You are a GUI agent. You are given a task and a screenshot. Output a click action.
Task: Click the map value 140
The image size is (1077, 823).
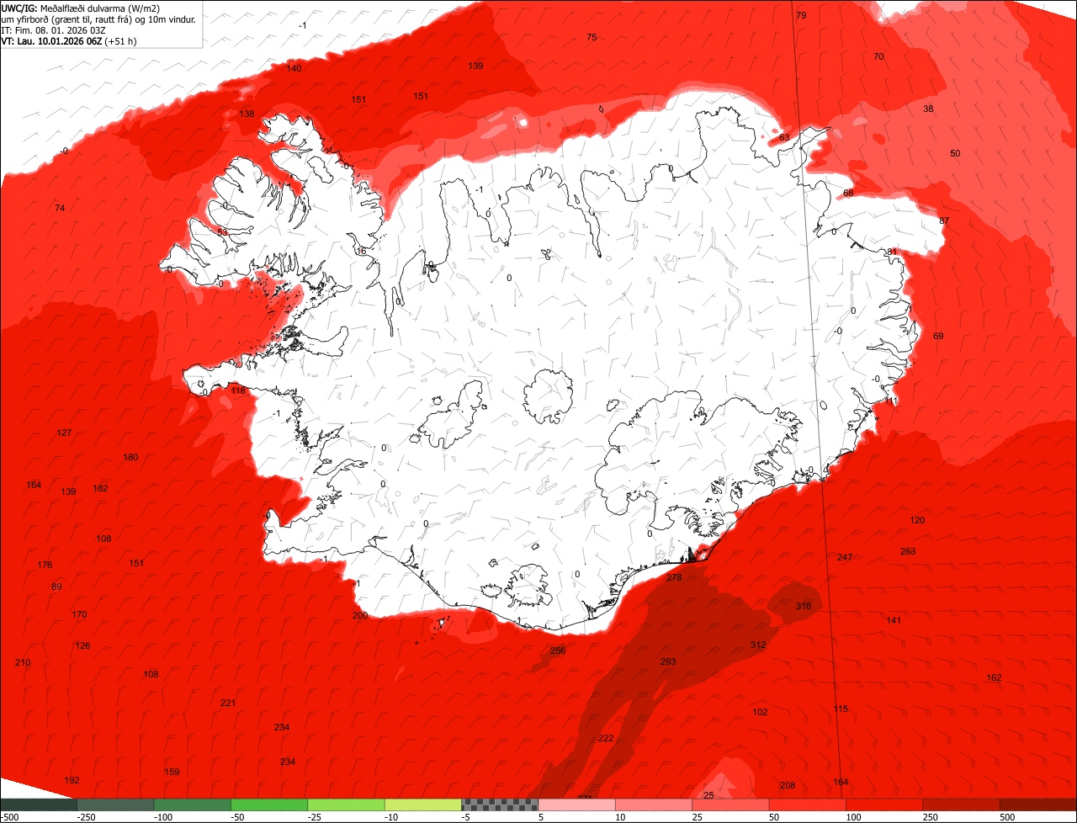[x=294, y=69]
